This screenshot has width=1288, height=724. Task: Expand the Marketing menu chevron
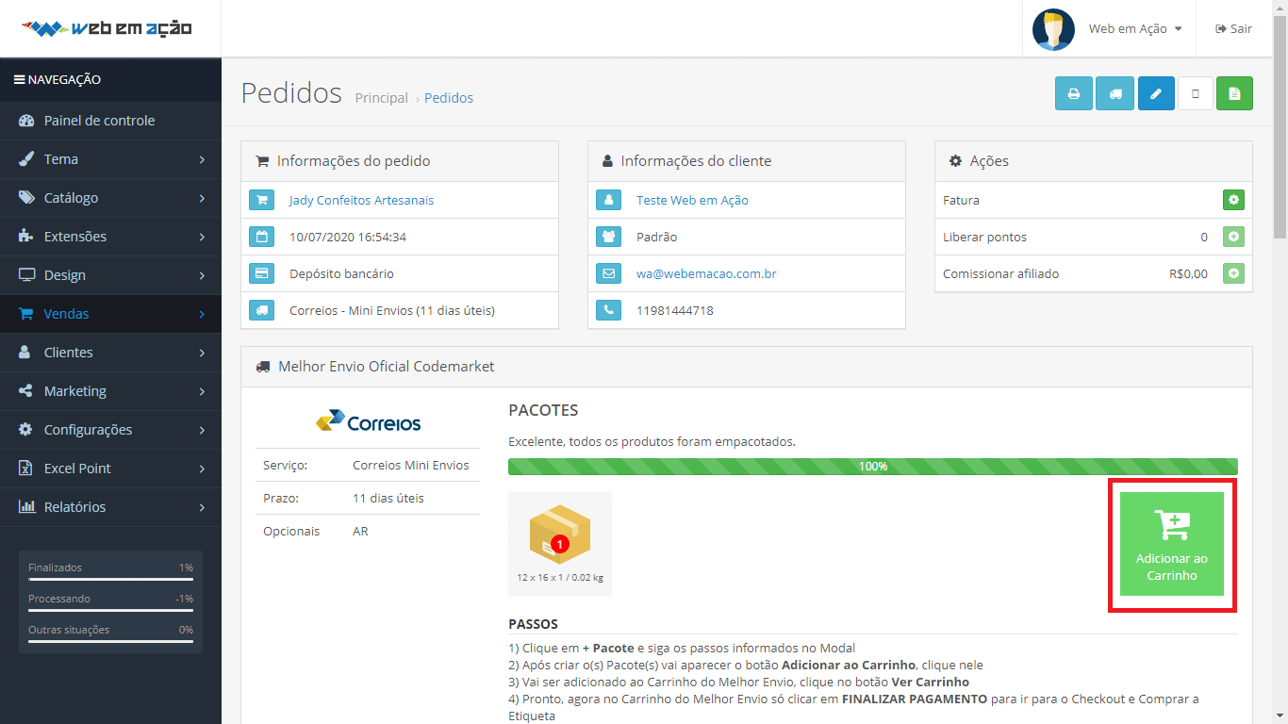pyautogui.click(x=202, y=391)
